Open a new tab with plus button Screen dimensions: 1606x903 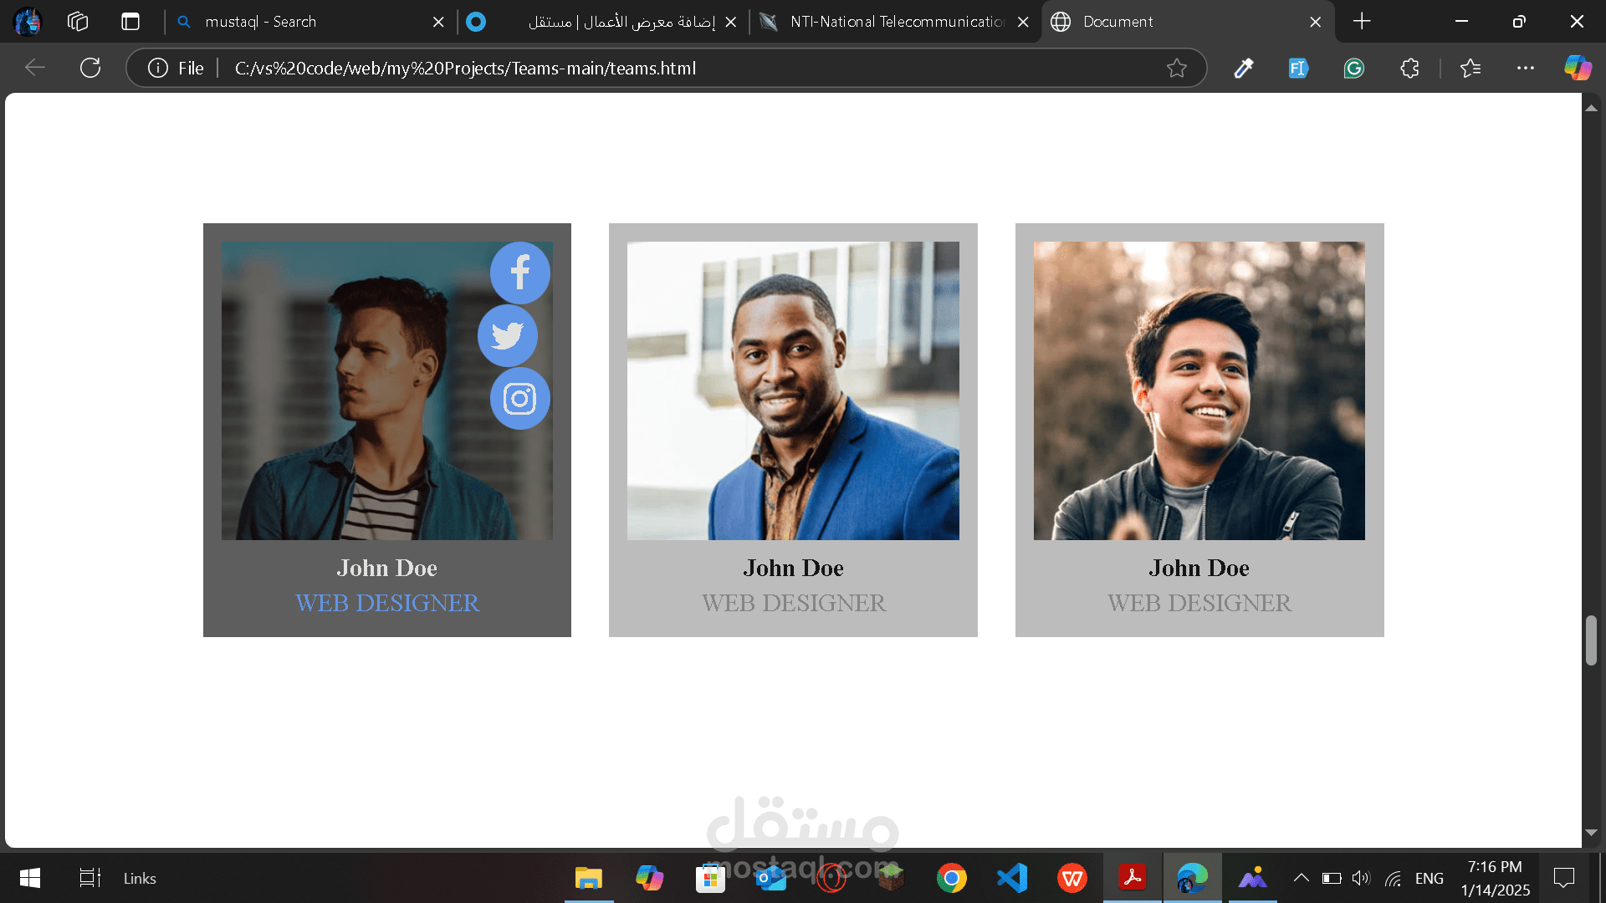click(1361, 22)
